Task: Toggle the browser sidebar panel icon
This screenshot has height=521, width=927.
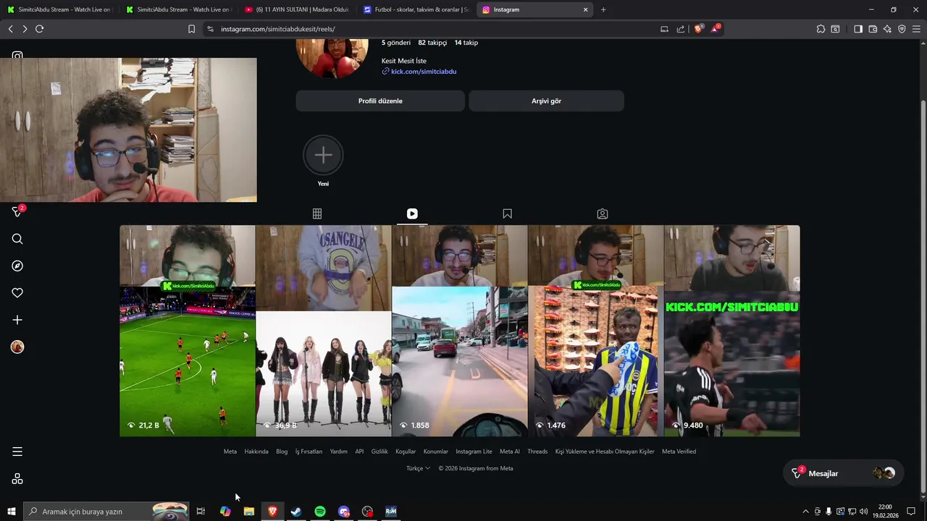Action: click(858, 29)
